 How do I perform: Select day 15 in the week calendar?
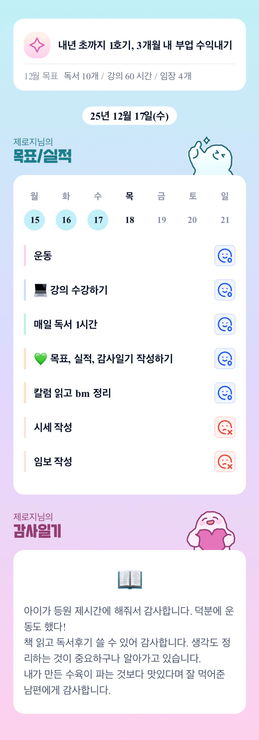coord(34,220)
